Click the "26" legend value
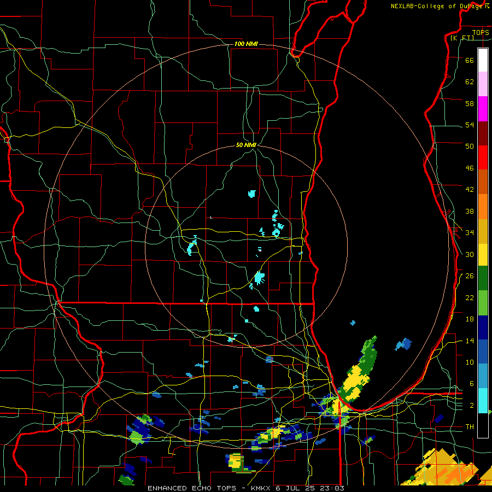Screen dimensions: 492x492 tap(470, 276)
